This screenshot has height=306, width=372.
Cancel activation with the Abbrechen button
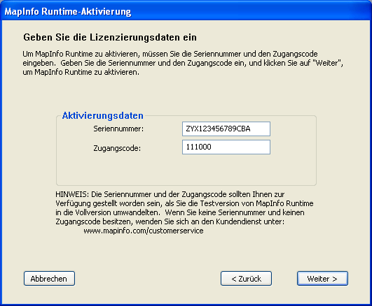click(x=49, y=279)
